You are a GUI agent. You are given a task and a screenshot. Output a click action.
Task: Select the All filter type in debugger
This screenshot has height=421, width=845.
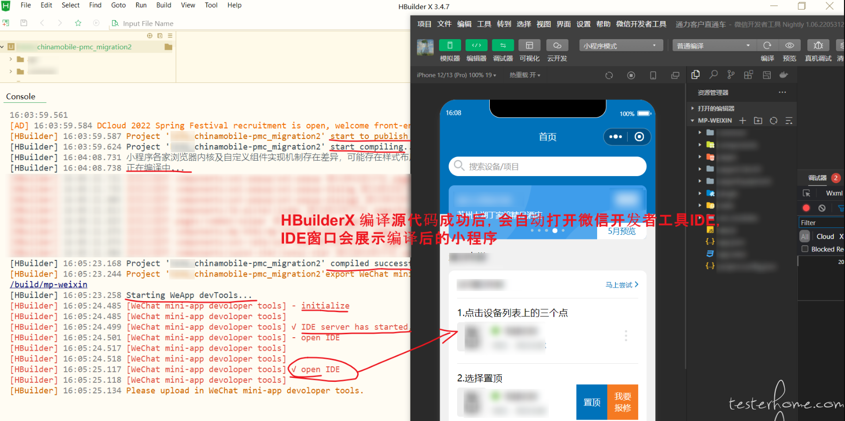click(805, 236)
